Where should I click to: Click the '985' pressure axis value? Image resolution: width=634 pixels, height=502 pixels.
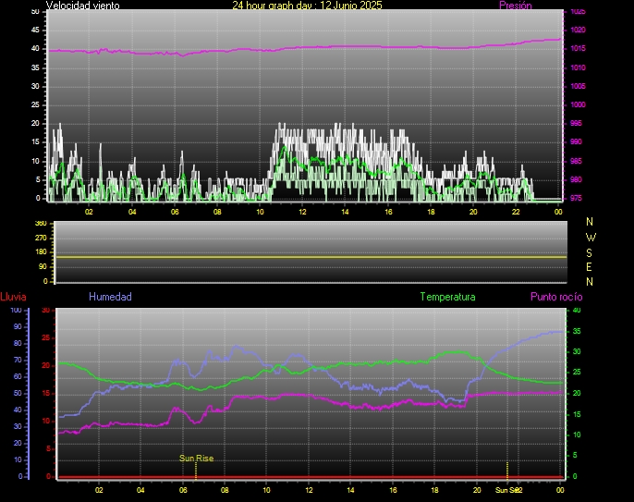tap(576, 161)
